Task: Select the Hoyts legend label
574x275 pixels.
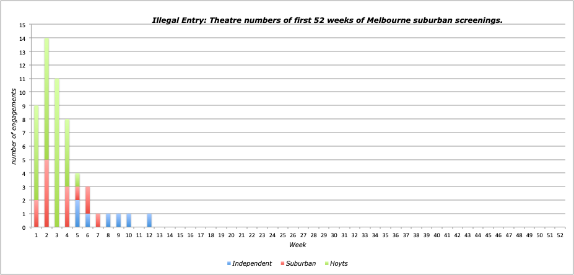Action: pyautogui.click(x=339, y=263)
